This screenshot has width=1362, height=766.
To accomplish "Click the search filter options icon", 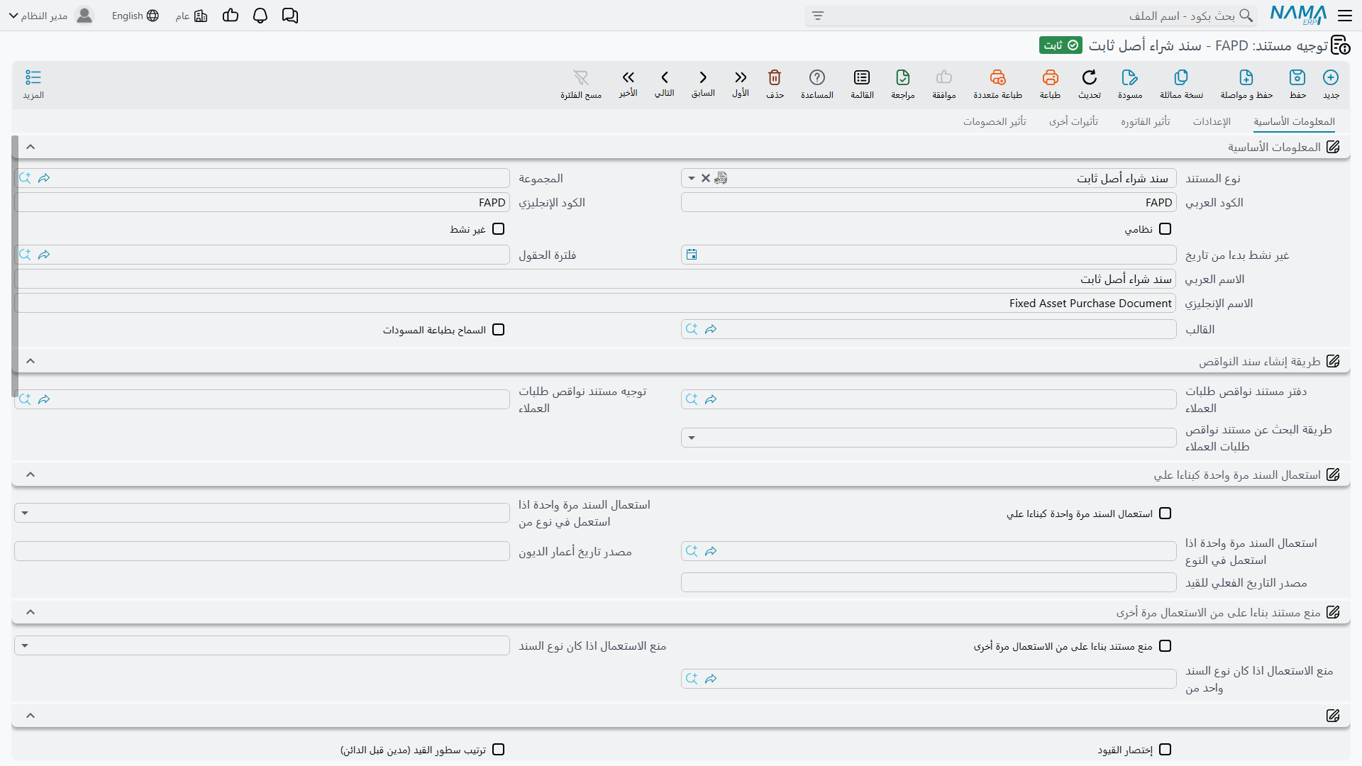I will tap(818, 16).
